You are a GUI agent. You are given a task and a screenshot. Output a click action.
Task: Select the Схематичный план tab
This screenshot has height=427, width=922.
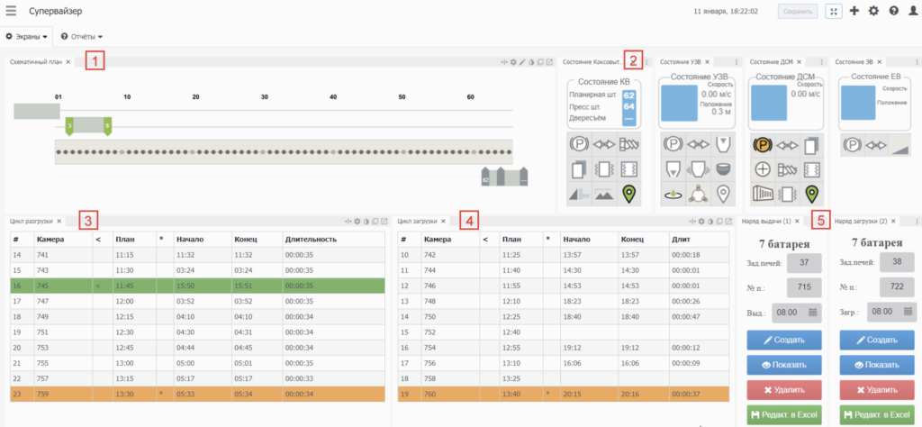(36, 62)
